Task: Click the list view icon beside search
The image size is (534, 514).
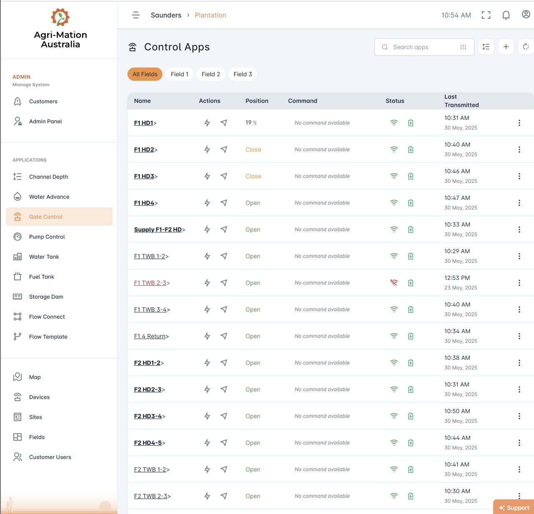Action: [486, 47]
